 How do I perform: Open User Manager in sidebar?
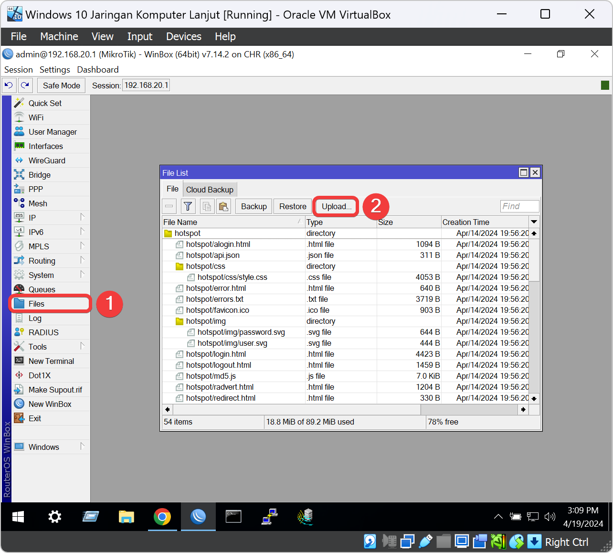point(51,132)
